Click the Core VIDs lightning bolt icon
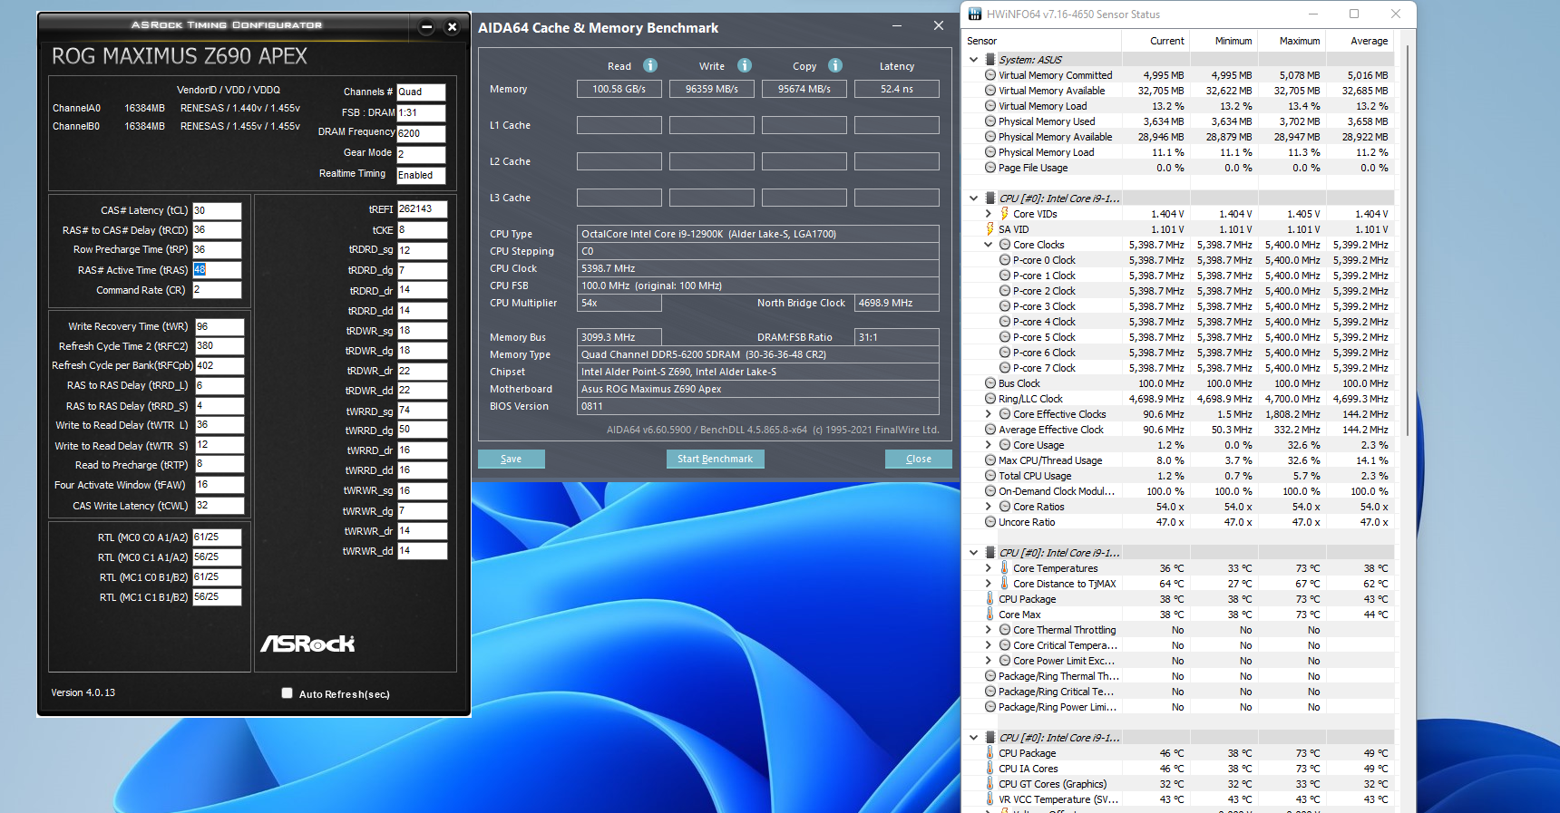 pyautogui.click(x=1004, y=214)
